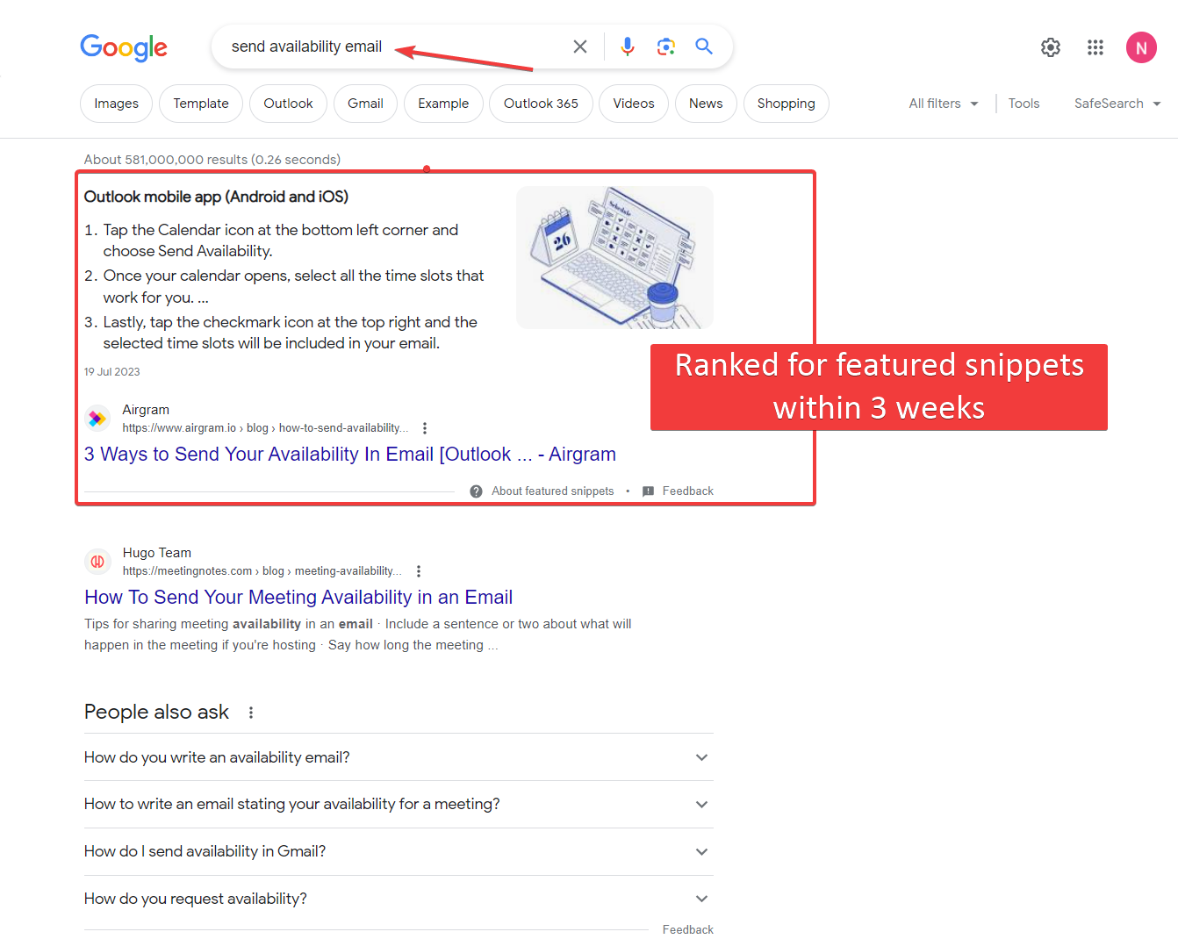Viewport: 1178px width, 939px height.
Task: Open the Google apps grid
Action: tap(1095, 47)
